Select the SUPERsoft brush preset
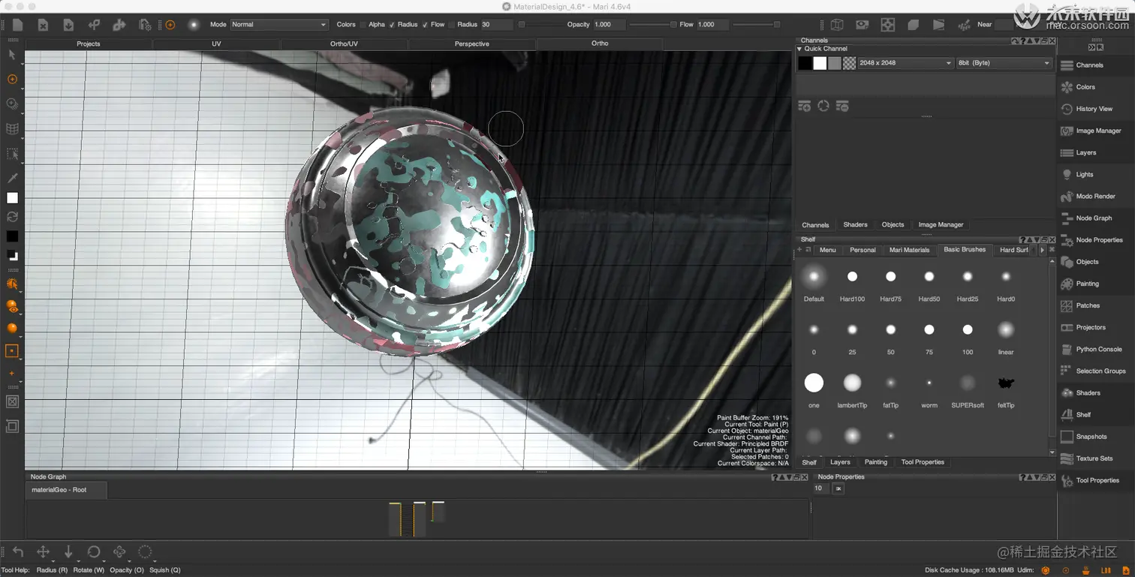This screenshot has height=577, width=1135. tap(968, 391)
